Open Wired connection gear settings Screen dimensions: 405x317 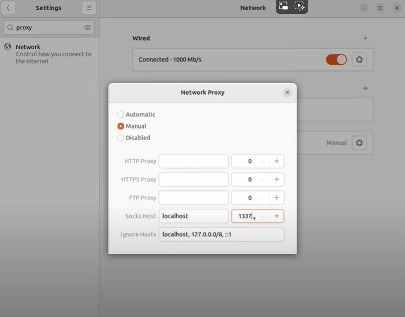point(359,60)
